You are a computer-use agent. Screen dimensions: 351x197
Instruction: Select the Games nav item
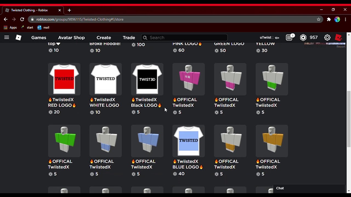[39, 37]
